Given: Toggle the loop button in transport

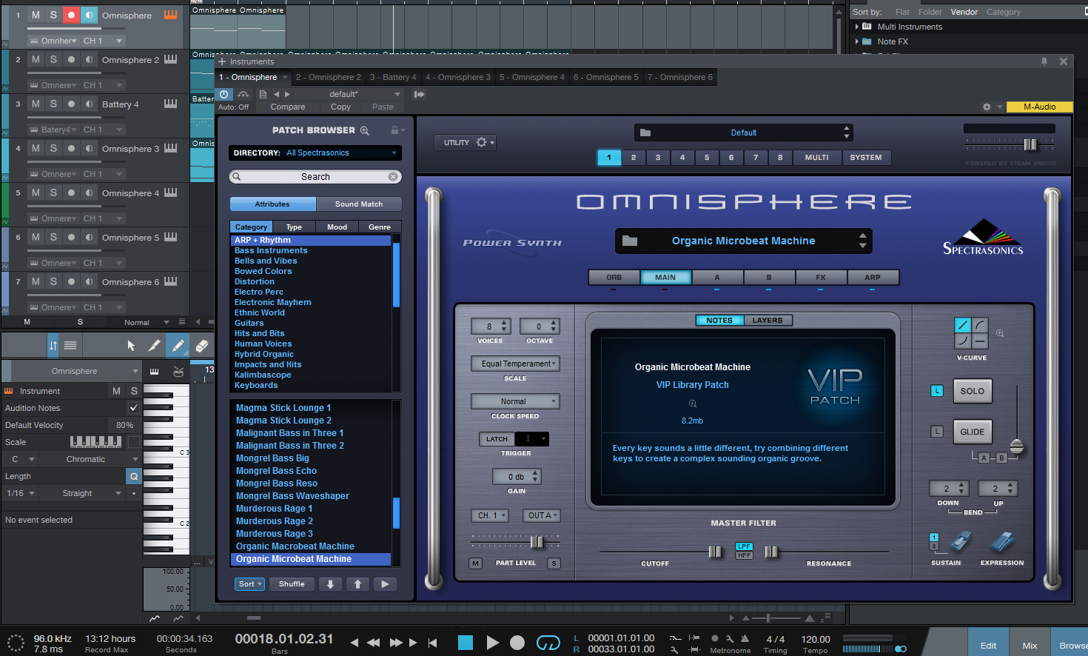Looking at the screenshot, I should click(548, 643).
